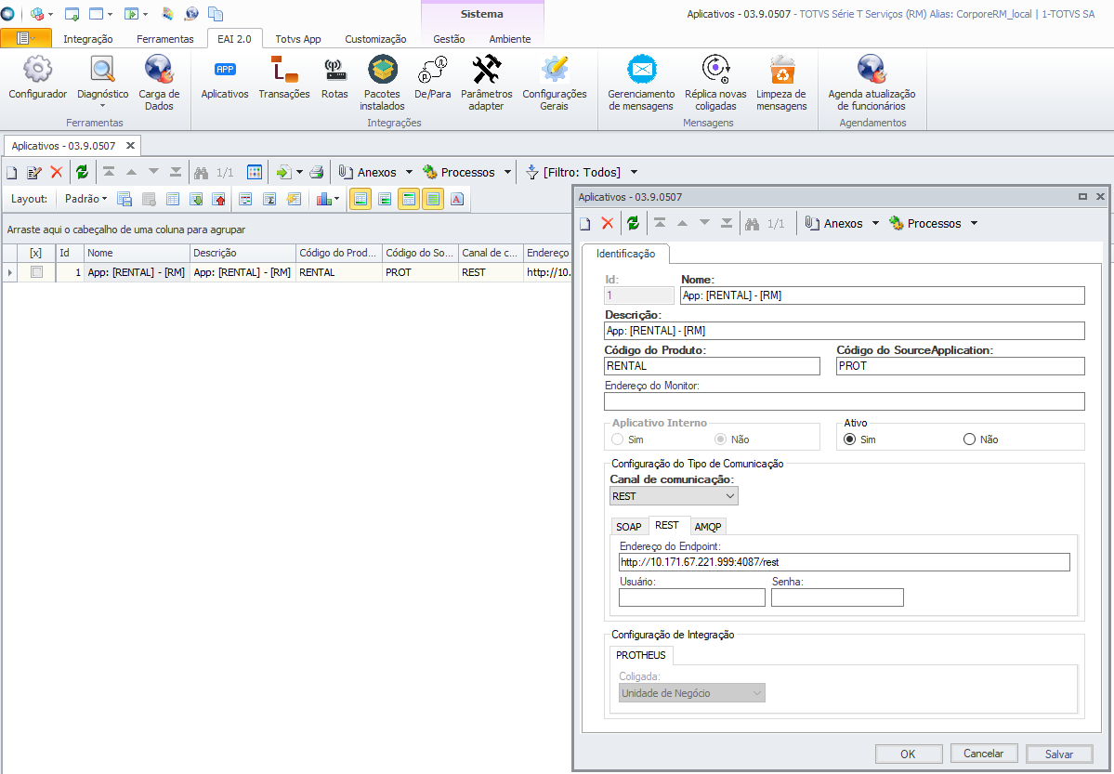Select Ativo Não radio button
The image size is (1114, 774).
point(969,439)
